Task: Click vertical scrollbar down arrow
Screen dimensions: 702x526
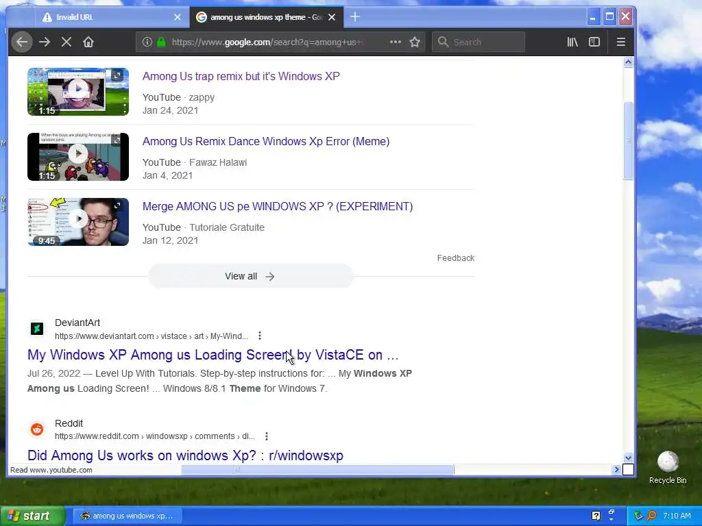Action: click(628, 458)
